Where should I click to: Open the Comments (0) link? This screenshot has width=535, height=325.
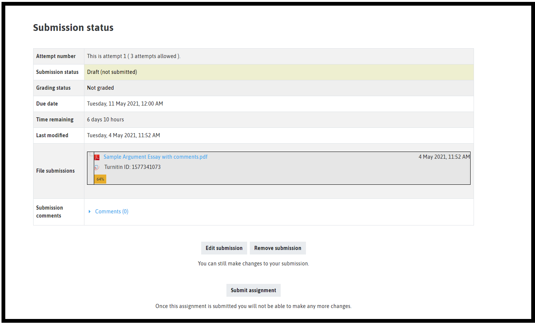tap(112, 212)
